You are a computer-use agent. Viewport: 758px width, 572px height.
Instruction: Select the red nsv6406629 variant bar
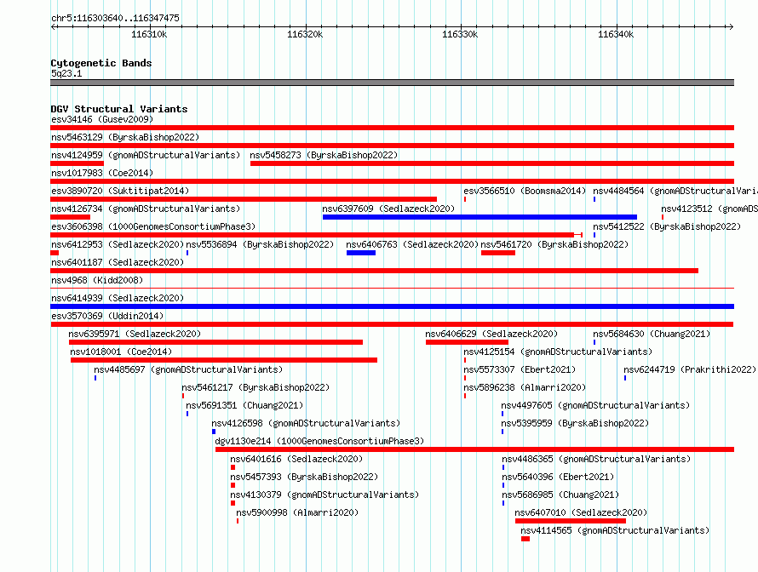pyautogui.click(x=467, y=342)
